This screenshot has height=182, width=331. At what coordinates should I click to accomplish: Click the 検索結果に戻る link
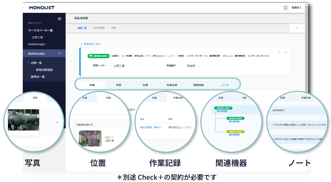[92, 44]
